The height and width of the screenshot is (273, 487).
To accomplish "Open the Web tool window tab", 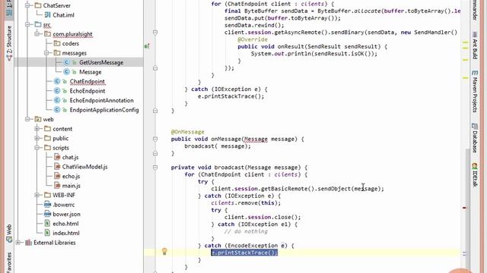I will click(9, 233).
